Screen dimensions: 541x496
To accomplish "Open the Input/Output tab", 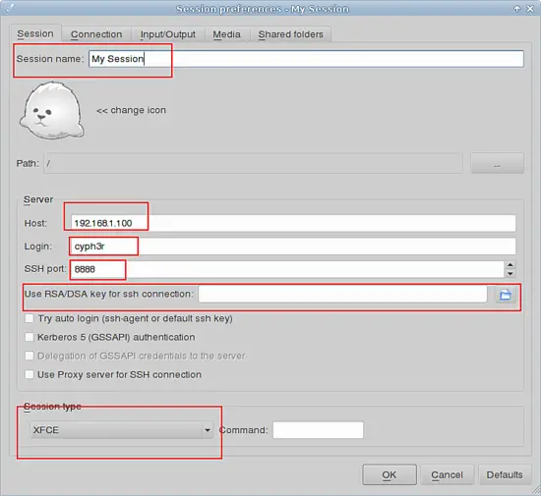I will pos(167,34).
